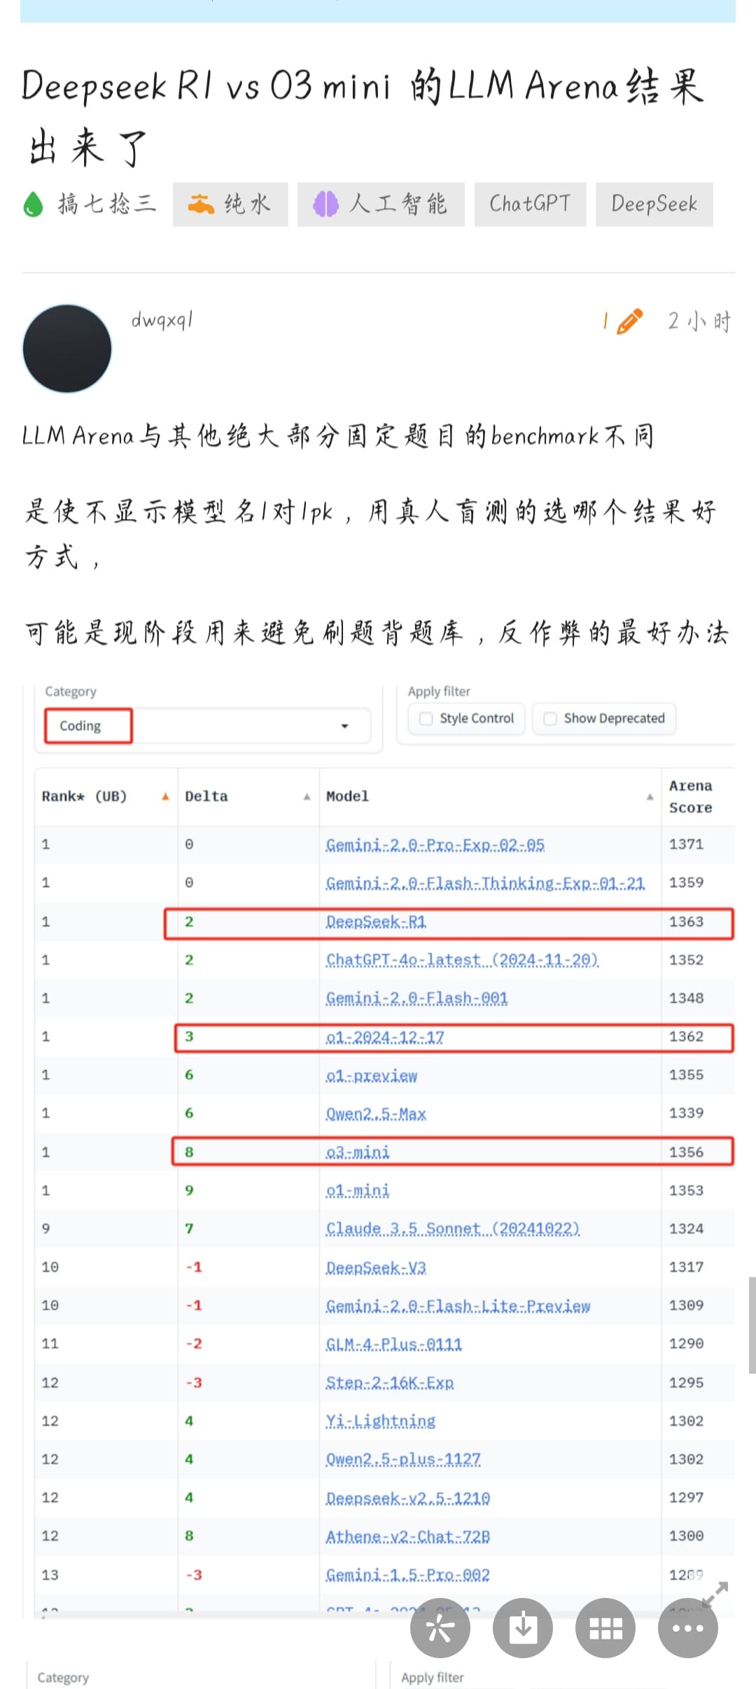Click the Yi-Lightning model link
756x1689 pixels.
[381, 1422]
